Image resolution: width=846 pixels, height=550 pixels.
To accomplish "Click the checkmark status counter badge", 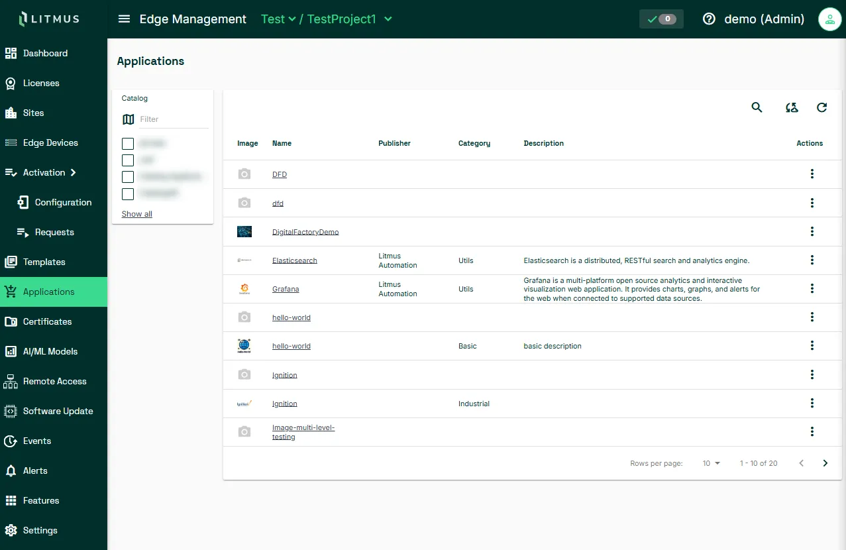I will (x=661, y=19).
